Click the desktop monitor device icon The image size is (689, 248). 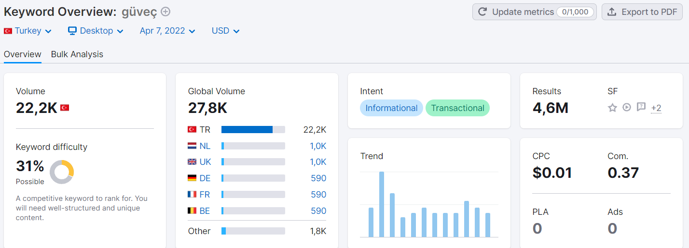(72, 31)
